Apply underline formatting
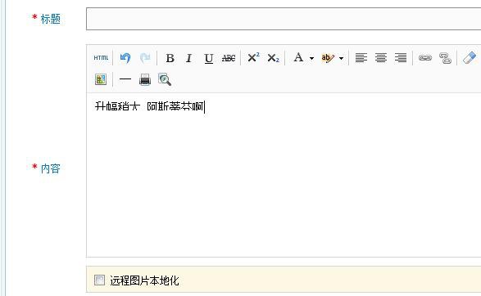 [x=209, y=57]
